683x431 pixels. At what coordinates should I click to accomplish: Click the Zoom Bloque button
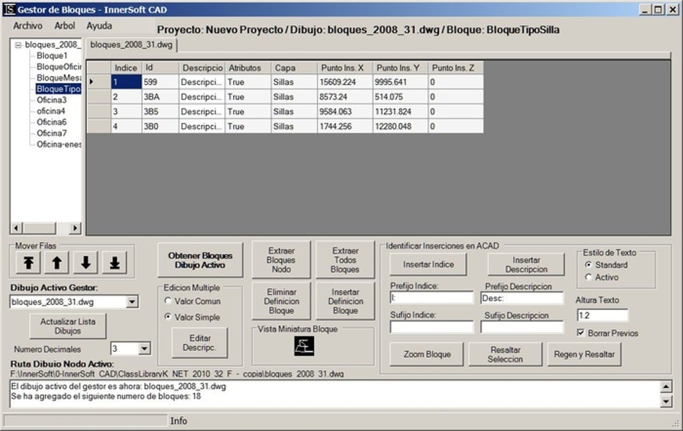pos(427,354)
